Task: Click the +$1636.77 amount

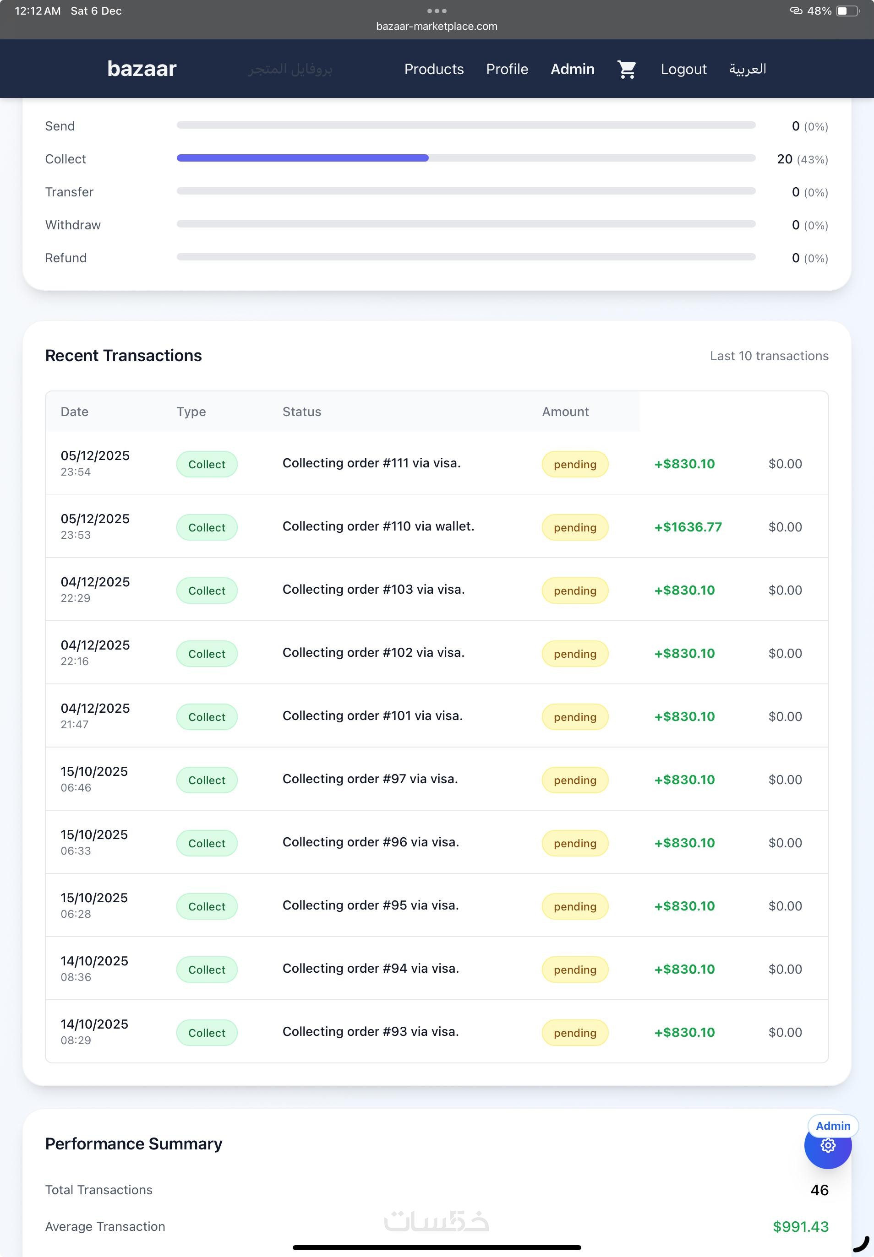Action: tap(688, 527)
